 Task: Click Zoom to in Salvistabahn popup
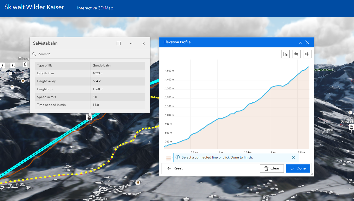tap(44, 54)
